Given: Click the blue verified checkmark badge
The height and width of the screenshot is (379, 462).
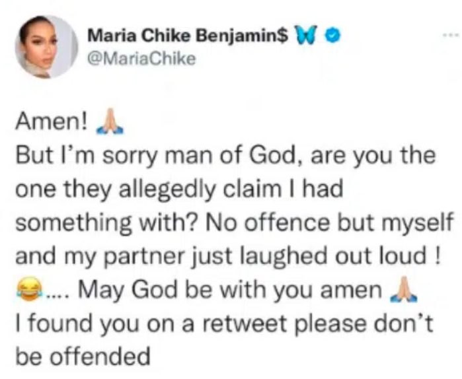Looking at the screenshot, I should (x=334, y=36).
